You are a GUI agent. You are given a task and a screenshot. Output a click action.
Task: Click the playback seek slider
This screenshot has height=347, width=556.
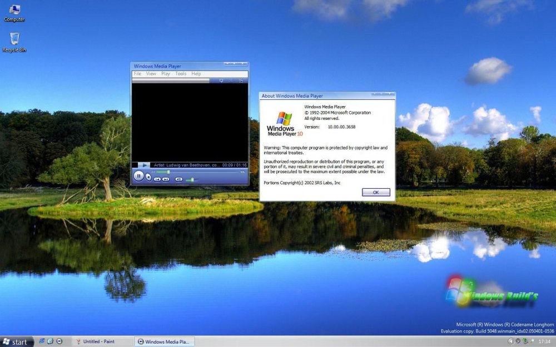(168, 172)
